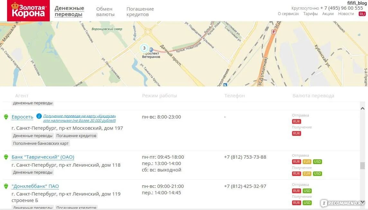Click the Агент column header
368x210 pixels.
[22, 96]
